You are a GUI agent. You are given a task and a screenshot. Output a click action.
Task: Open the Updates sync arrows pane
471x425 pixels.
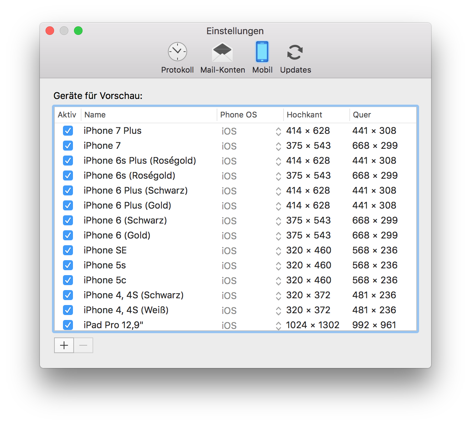(x=295, y=58)
